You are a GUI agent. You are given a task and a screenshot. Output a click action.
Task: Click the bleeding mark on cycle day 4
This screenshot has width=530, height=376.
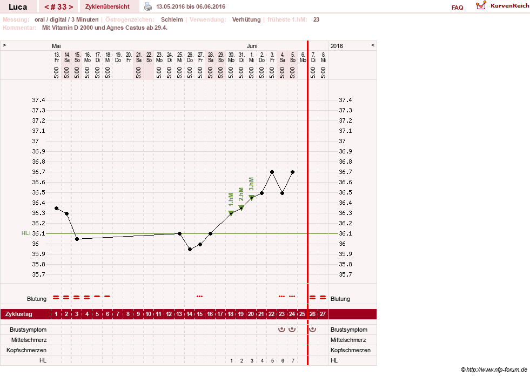coord(87,298)
